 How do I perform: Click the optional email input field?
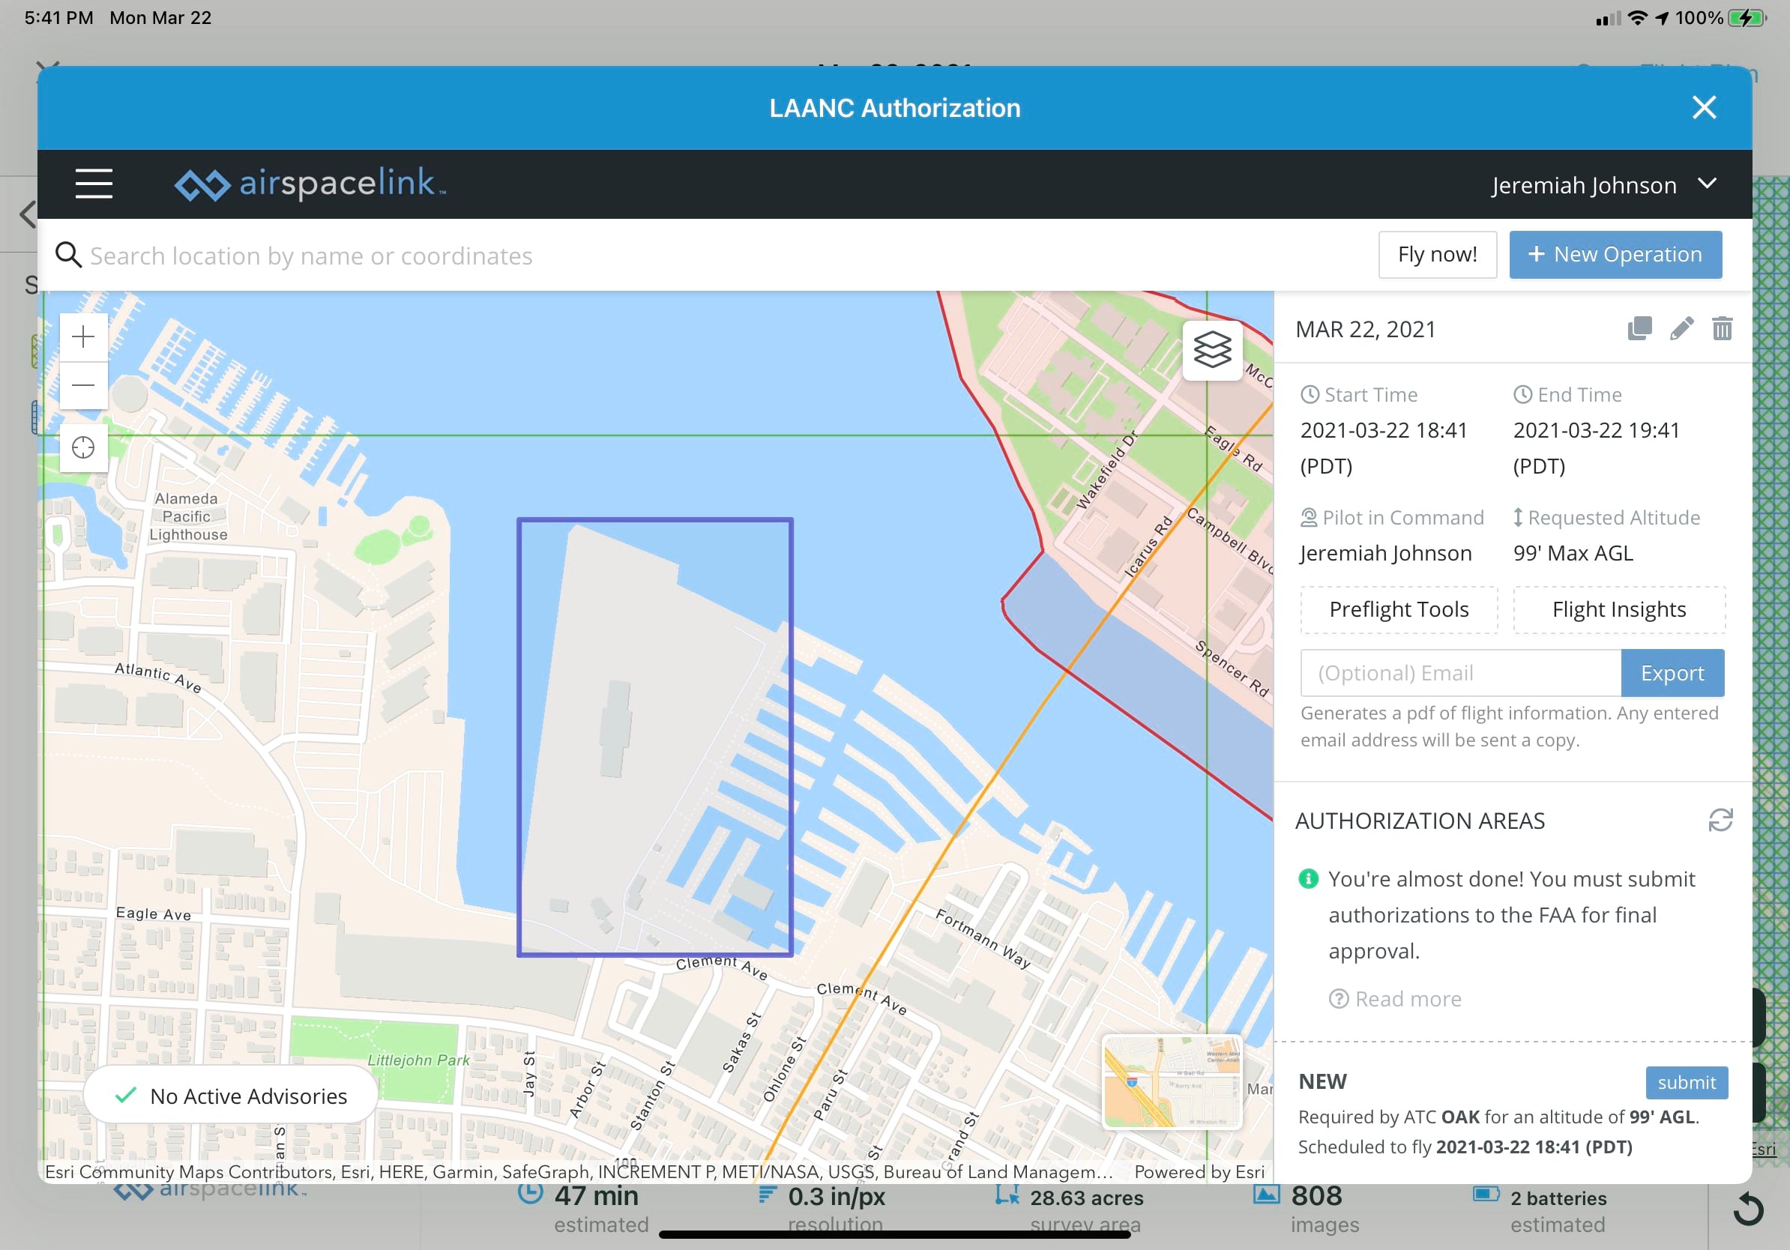pyautogui.click(x=1459, y=672)
